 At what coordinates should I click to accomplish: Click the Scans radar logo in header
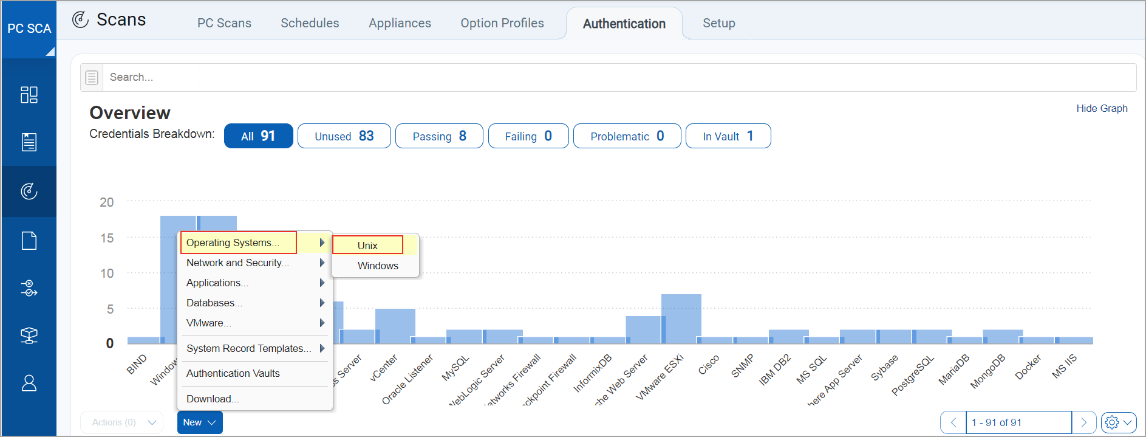pos(80,19)
